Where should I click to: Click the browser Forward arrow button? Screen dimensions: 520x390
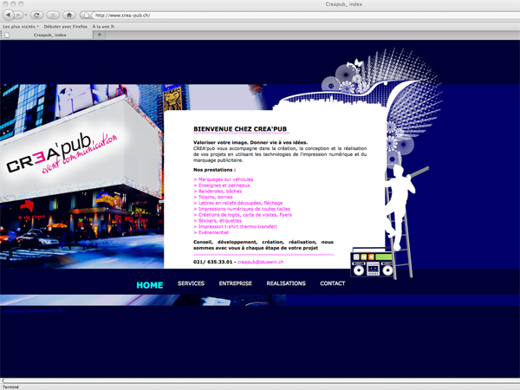[18, 15]
